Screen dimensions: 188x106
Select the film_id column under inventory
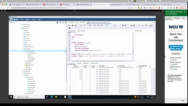click(x=31, y=55)
